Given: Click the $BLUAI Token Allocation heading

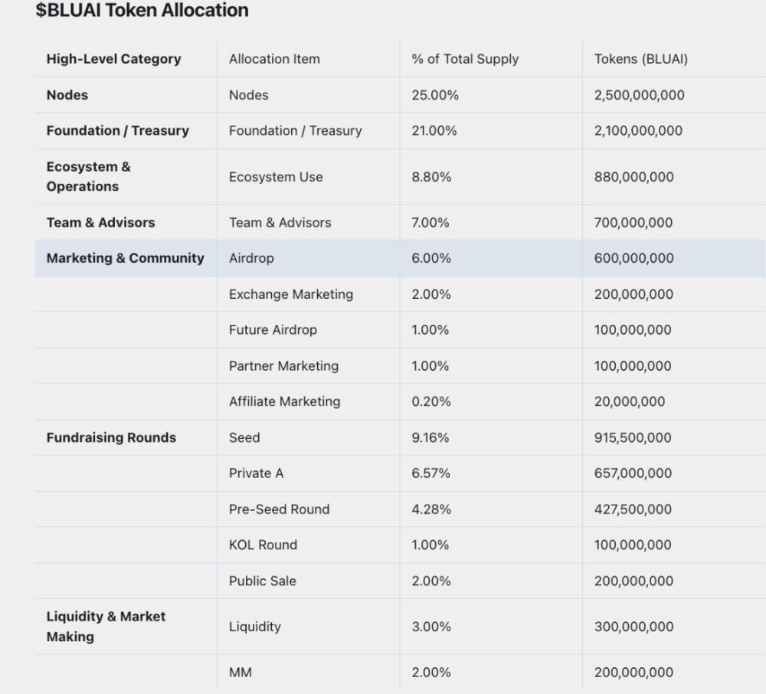Looking at the screenshot, I should click(142, 11).
